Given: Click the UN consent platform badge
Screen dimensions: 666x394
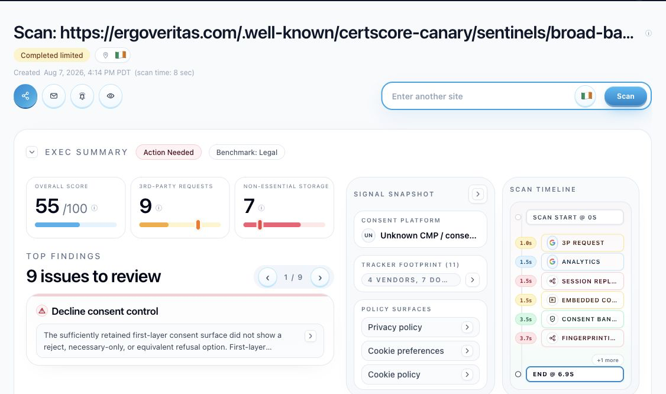Looking at the screenshot, I should (x=368, y=235).
